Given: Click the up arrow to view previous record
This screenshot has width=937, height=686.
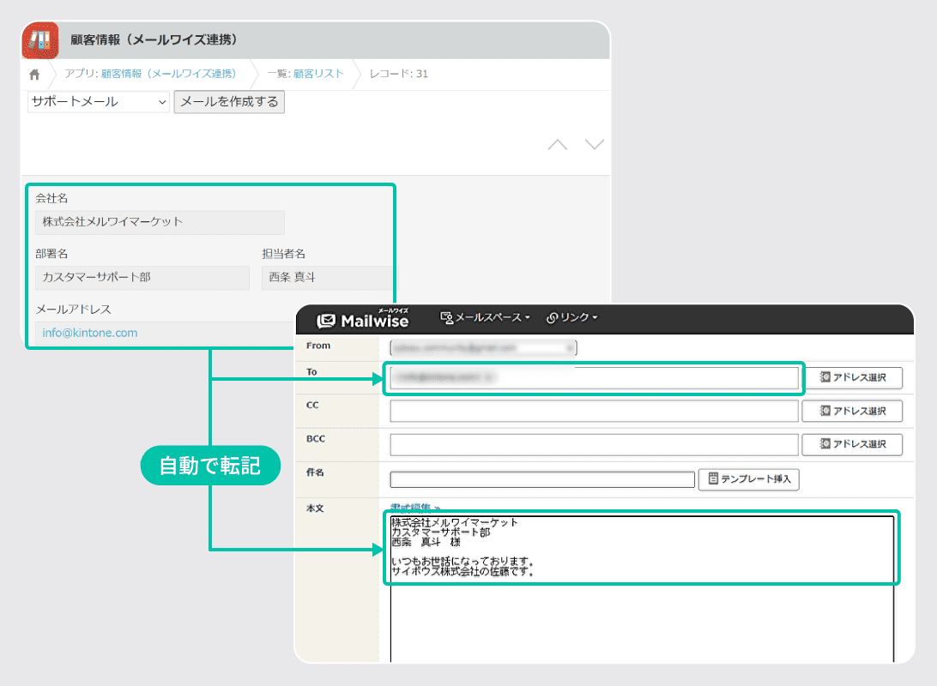Looking at the screenshot, I should [558, 144].
